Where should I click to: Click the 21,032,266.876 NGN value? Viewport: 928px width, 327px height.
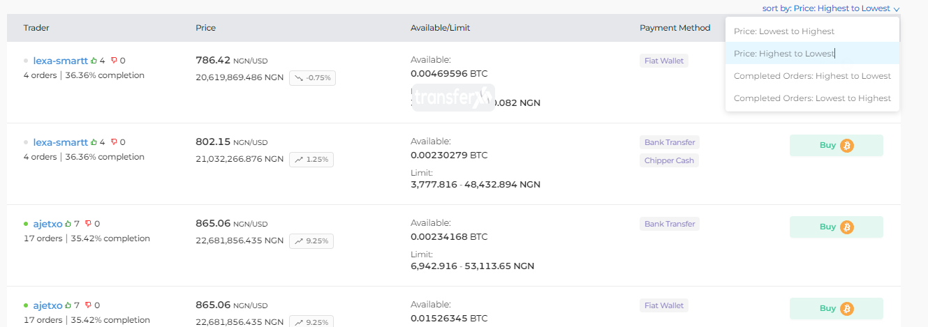240,159
